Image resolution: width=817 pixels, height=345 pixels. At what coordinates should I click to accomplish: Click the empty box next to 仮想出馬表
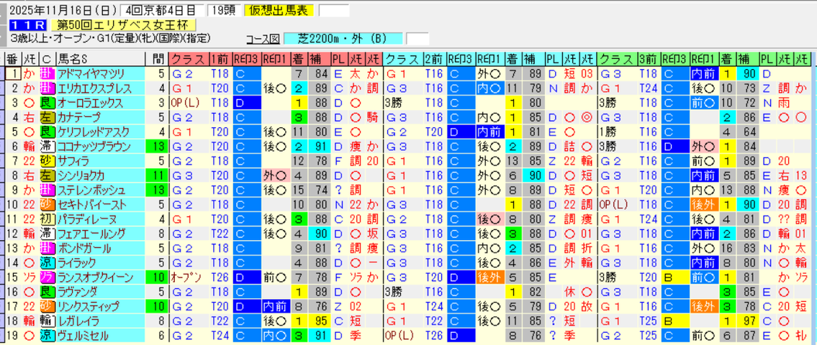tap(334, 10)
